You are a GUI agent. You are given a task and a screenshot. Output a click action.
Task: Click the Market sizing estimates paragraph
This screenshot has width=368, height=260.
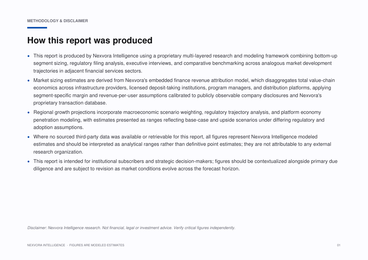point(184,91)
